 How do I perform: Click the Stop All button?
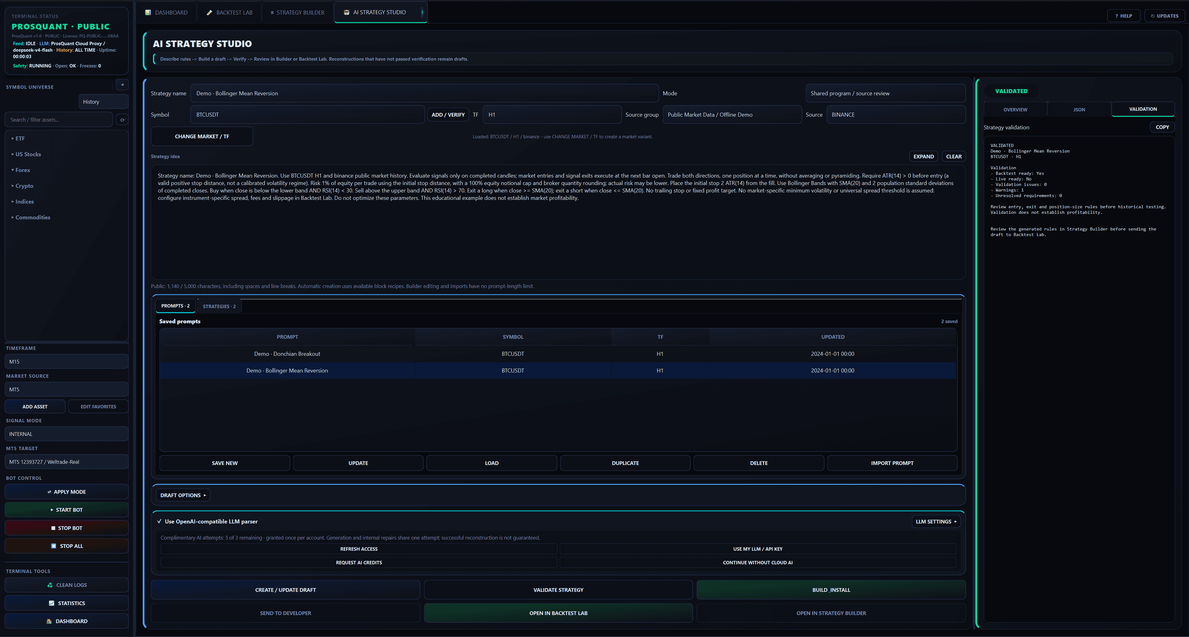[x=67, y=546]
